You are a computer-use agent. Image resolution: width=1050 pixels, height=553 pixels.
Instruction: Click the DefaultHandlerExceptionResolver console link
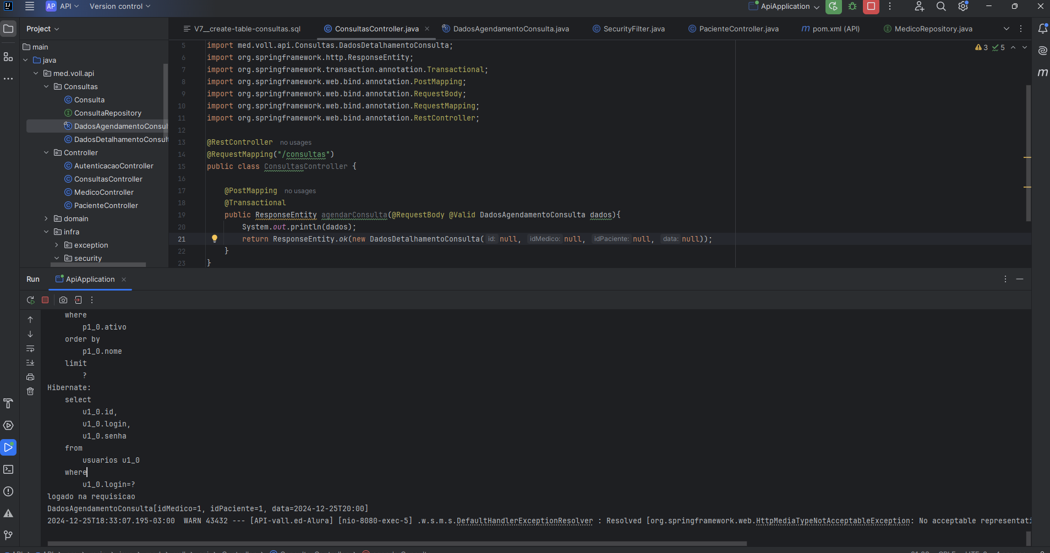click(x=525, y=521)
